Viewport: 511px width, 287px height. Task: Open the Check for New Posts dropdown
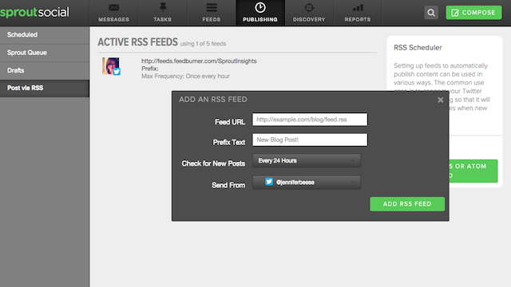(307, 161)
